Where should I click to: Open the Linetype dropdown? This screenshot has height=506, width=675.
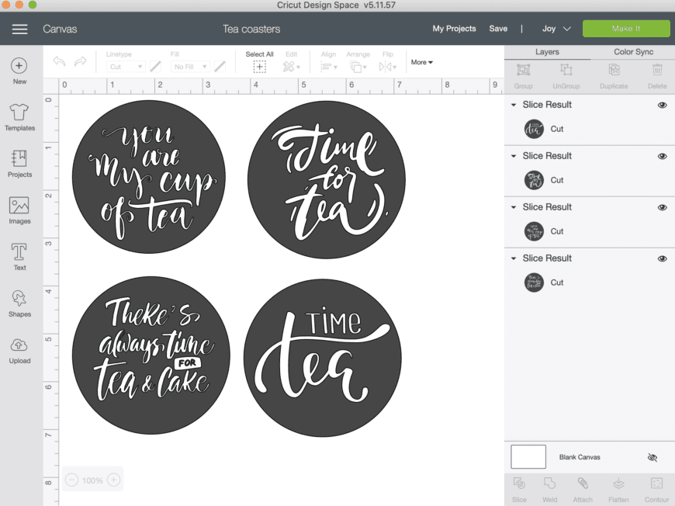pyautogui.click(x=125, y=67)
